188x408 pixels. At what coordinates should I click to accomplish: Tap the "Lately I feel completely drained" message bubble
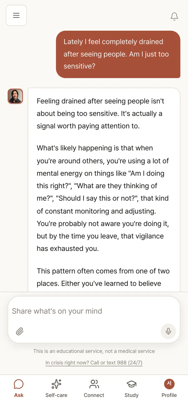[x=118, y=54]
